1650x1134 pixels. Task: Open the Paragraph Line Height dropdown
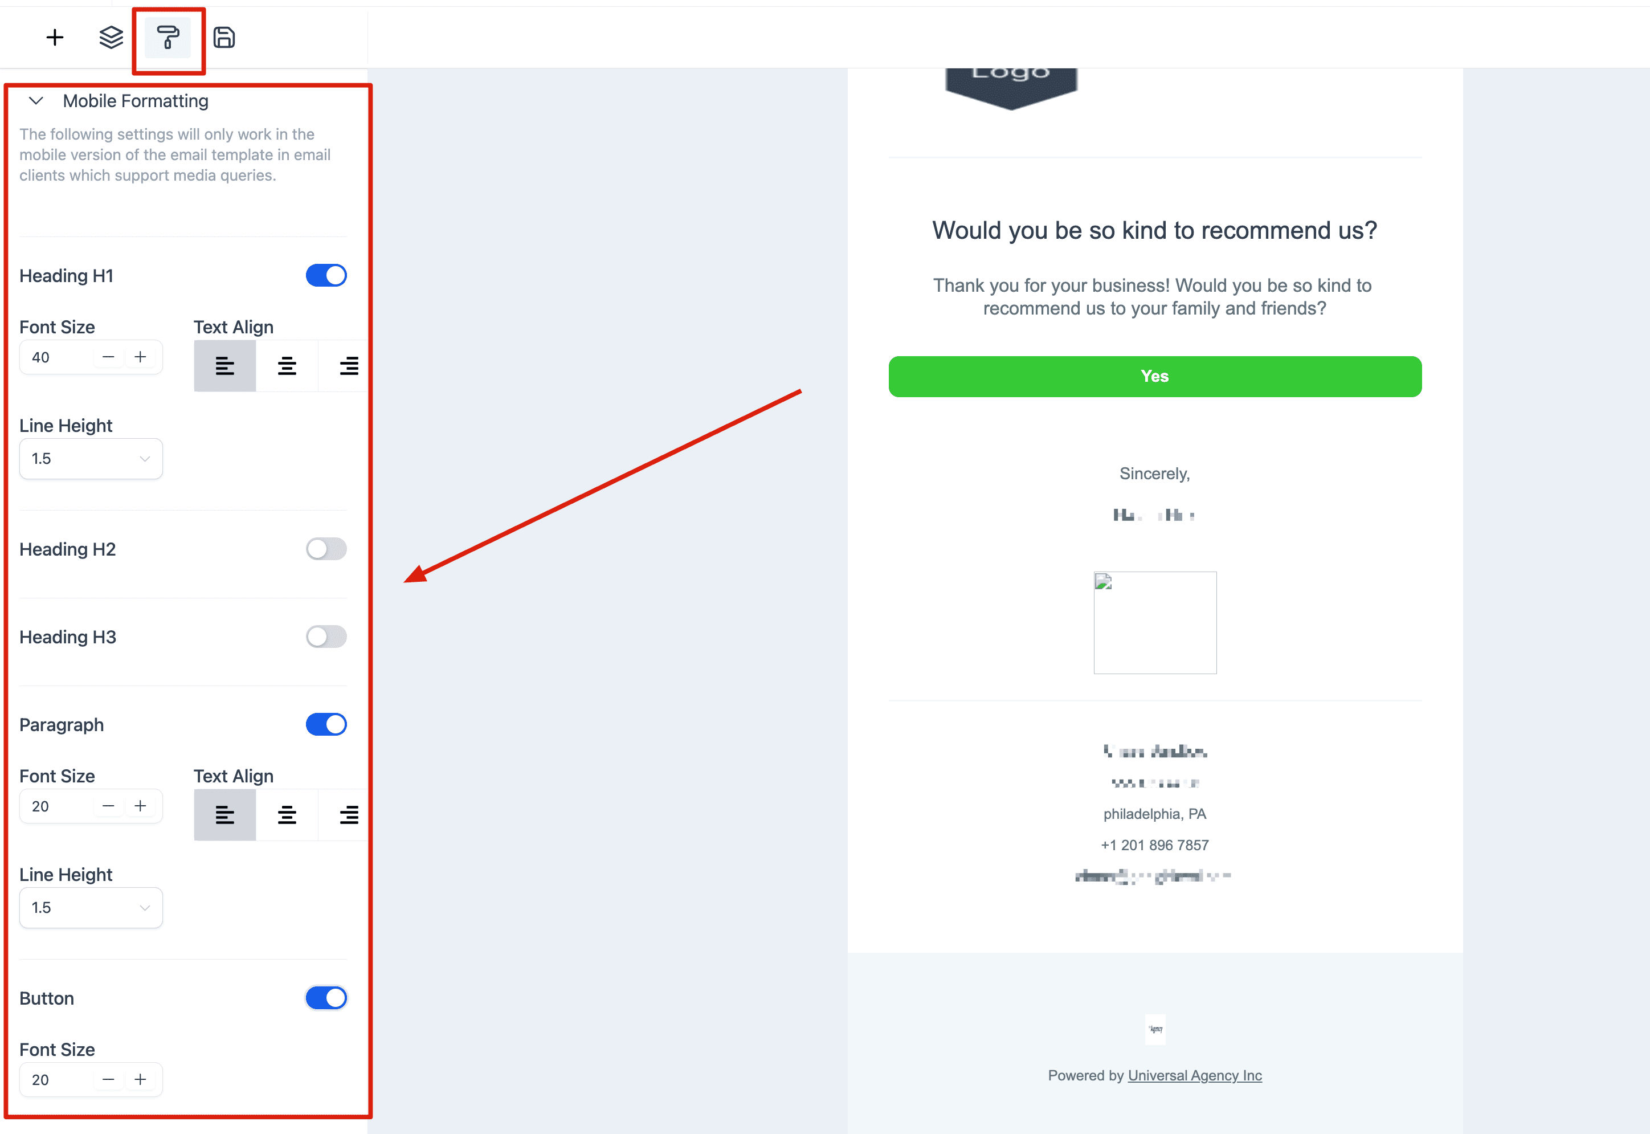[x=91, y=907]
